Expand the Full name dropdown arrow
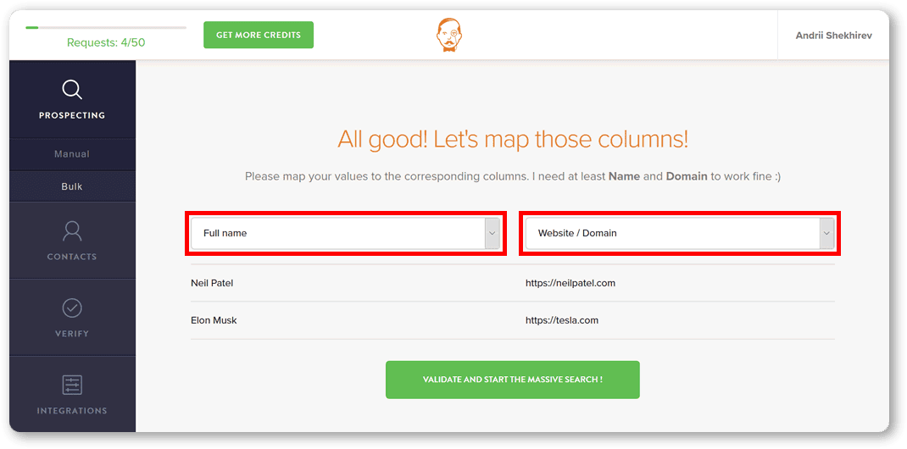Image resolution: width=907 pixels, height=449 pixels. point(492,233)
